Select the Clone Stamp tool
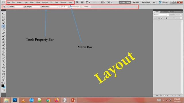This screenshot has width=184, height=103. [3, 39]
